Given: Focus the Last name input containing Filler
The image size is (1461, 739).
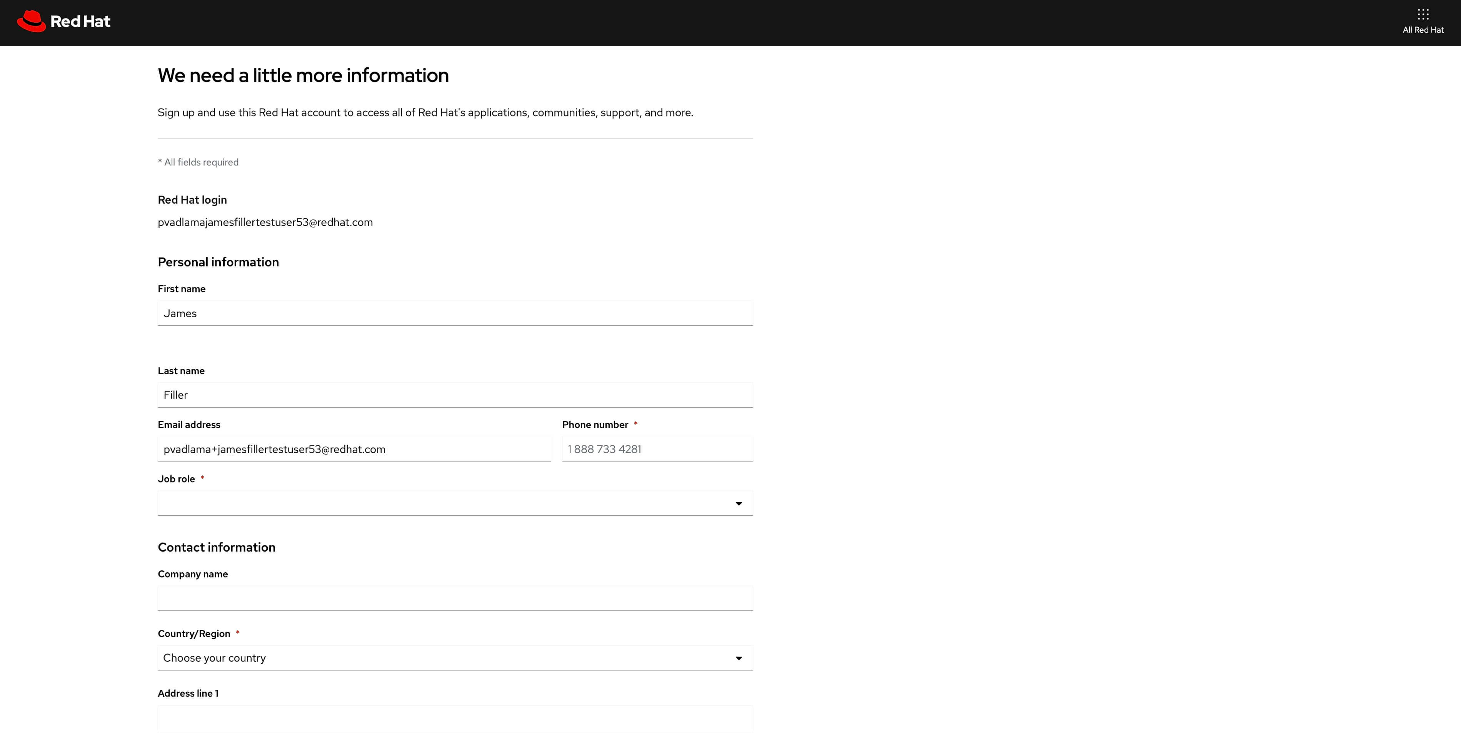Looking at the screenshot, I should coord(455,395).
